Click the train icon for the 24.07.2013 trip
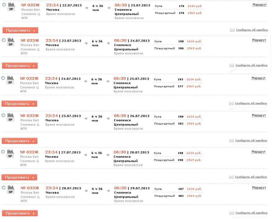274x222 pixels. [10, 78]
